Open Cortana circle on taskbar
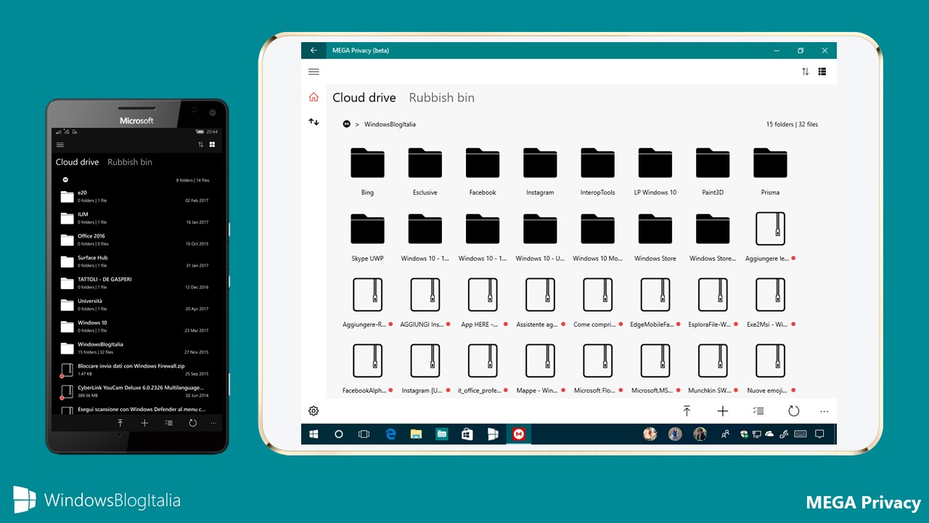 click(338, 434)
